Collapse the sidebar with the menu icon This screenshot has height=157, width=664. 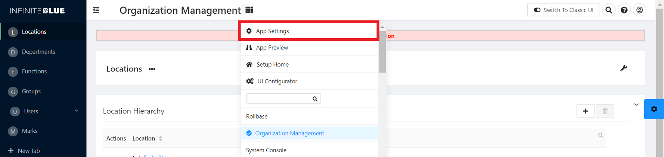pyautogui.click(x=96, y=10)
